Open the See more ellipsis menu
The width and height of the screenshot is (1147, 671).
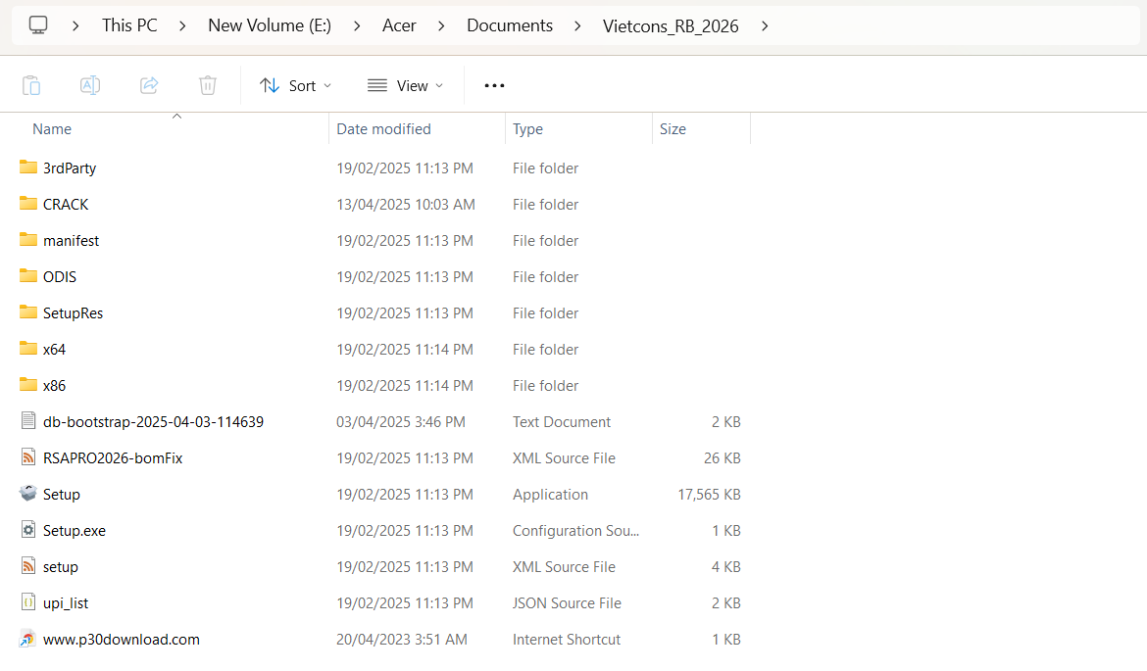[x=494, y=85]
